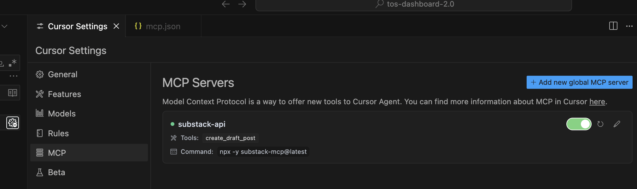The width and height of the screenshot is (637, 189).
Task: Click the substack-api server name
Action: (x=202, y=124)
